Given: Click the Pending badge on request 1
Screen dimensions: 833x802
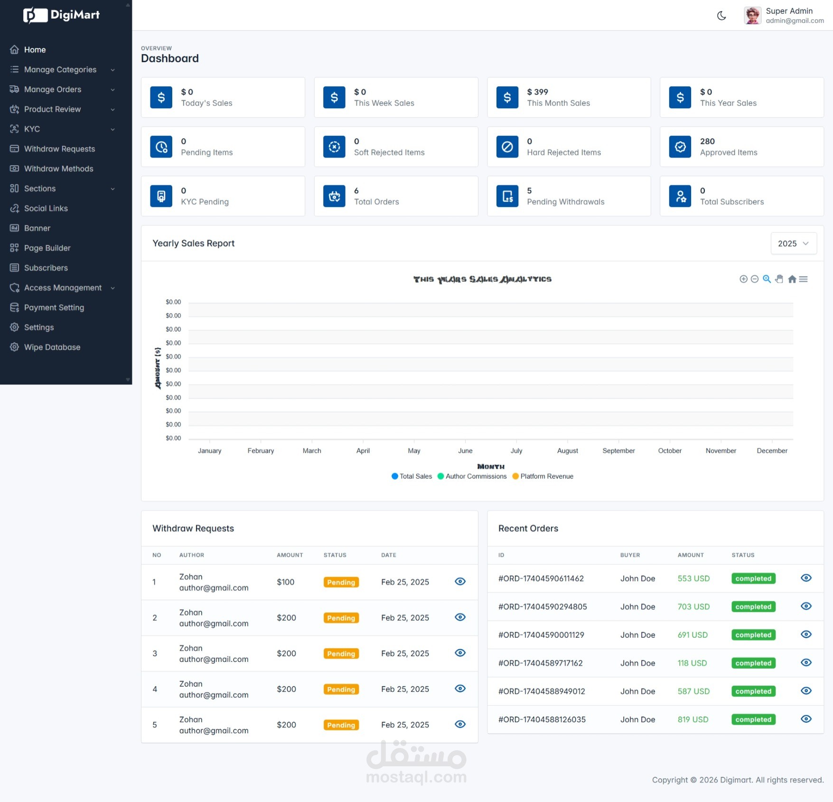Looking at the screenshot, I should (x=341, y=582).
